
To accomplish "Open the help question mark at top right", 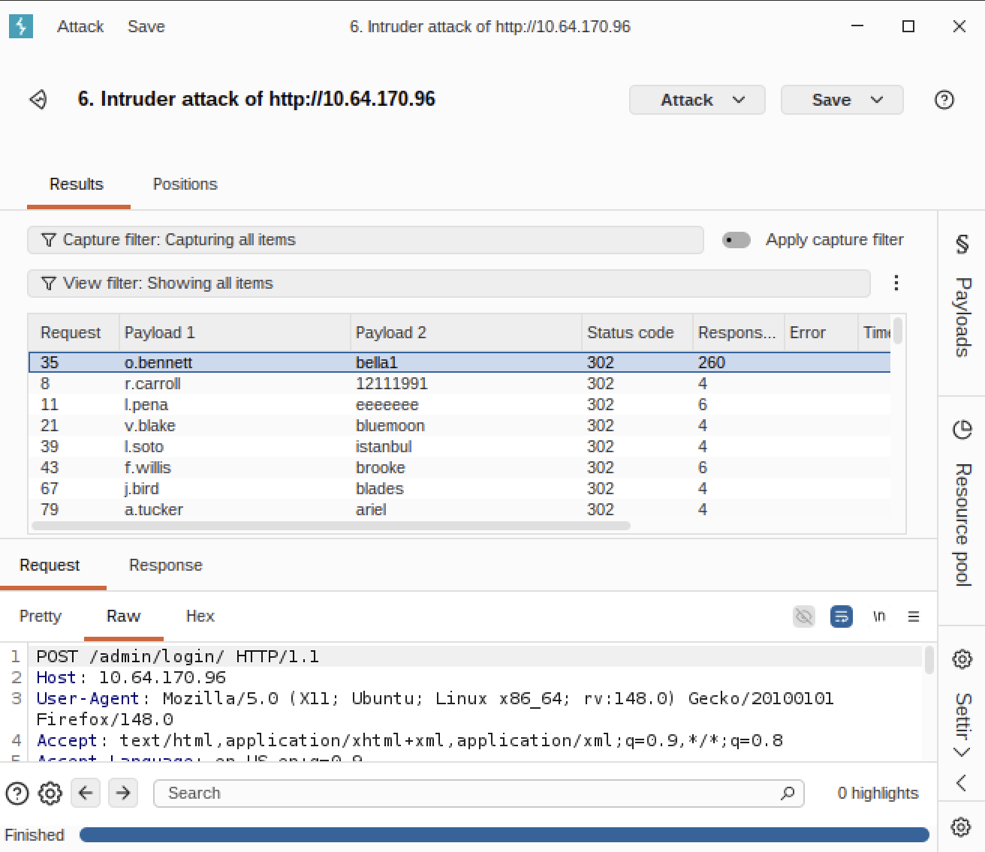I will click(944, 100).
